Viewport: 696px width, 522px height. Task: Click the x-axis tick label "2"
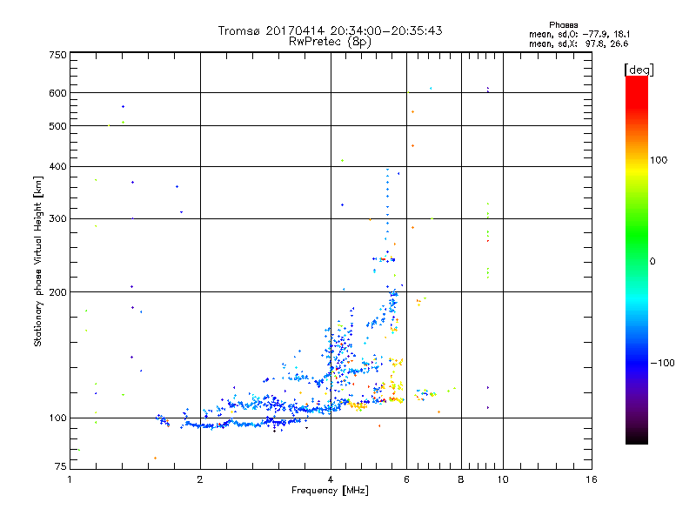[x=200, y=479]
